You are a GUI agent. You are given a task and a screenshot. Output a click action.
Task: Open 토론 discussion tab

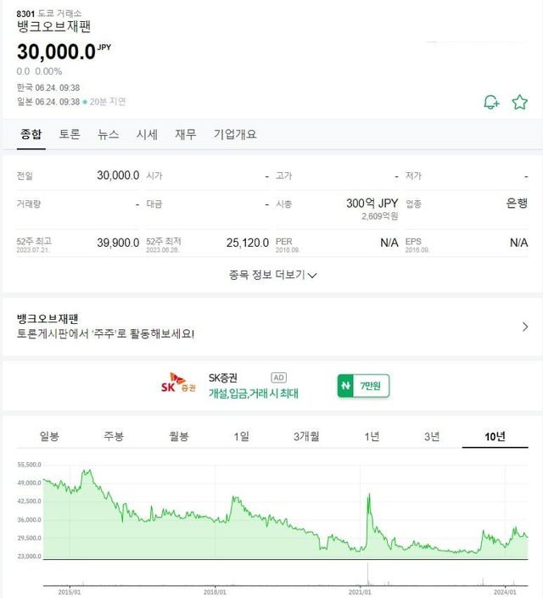70,134
